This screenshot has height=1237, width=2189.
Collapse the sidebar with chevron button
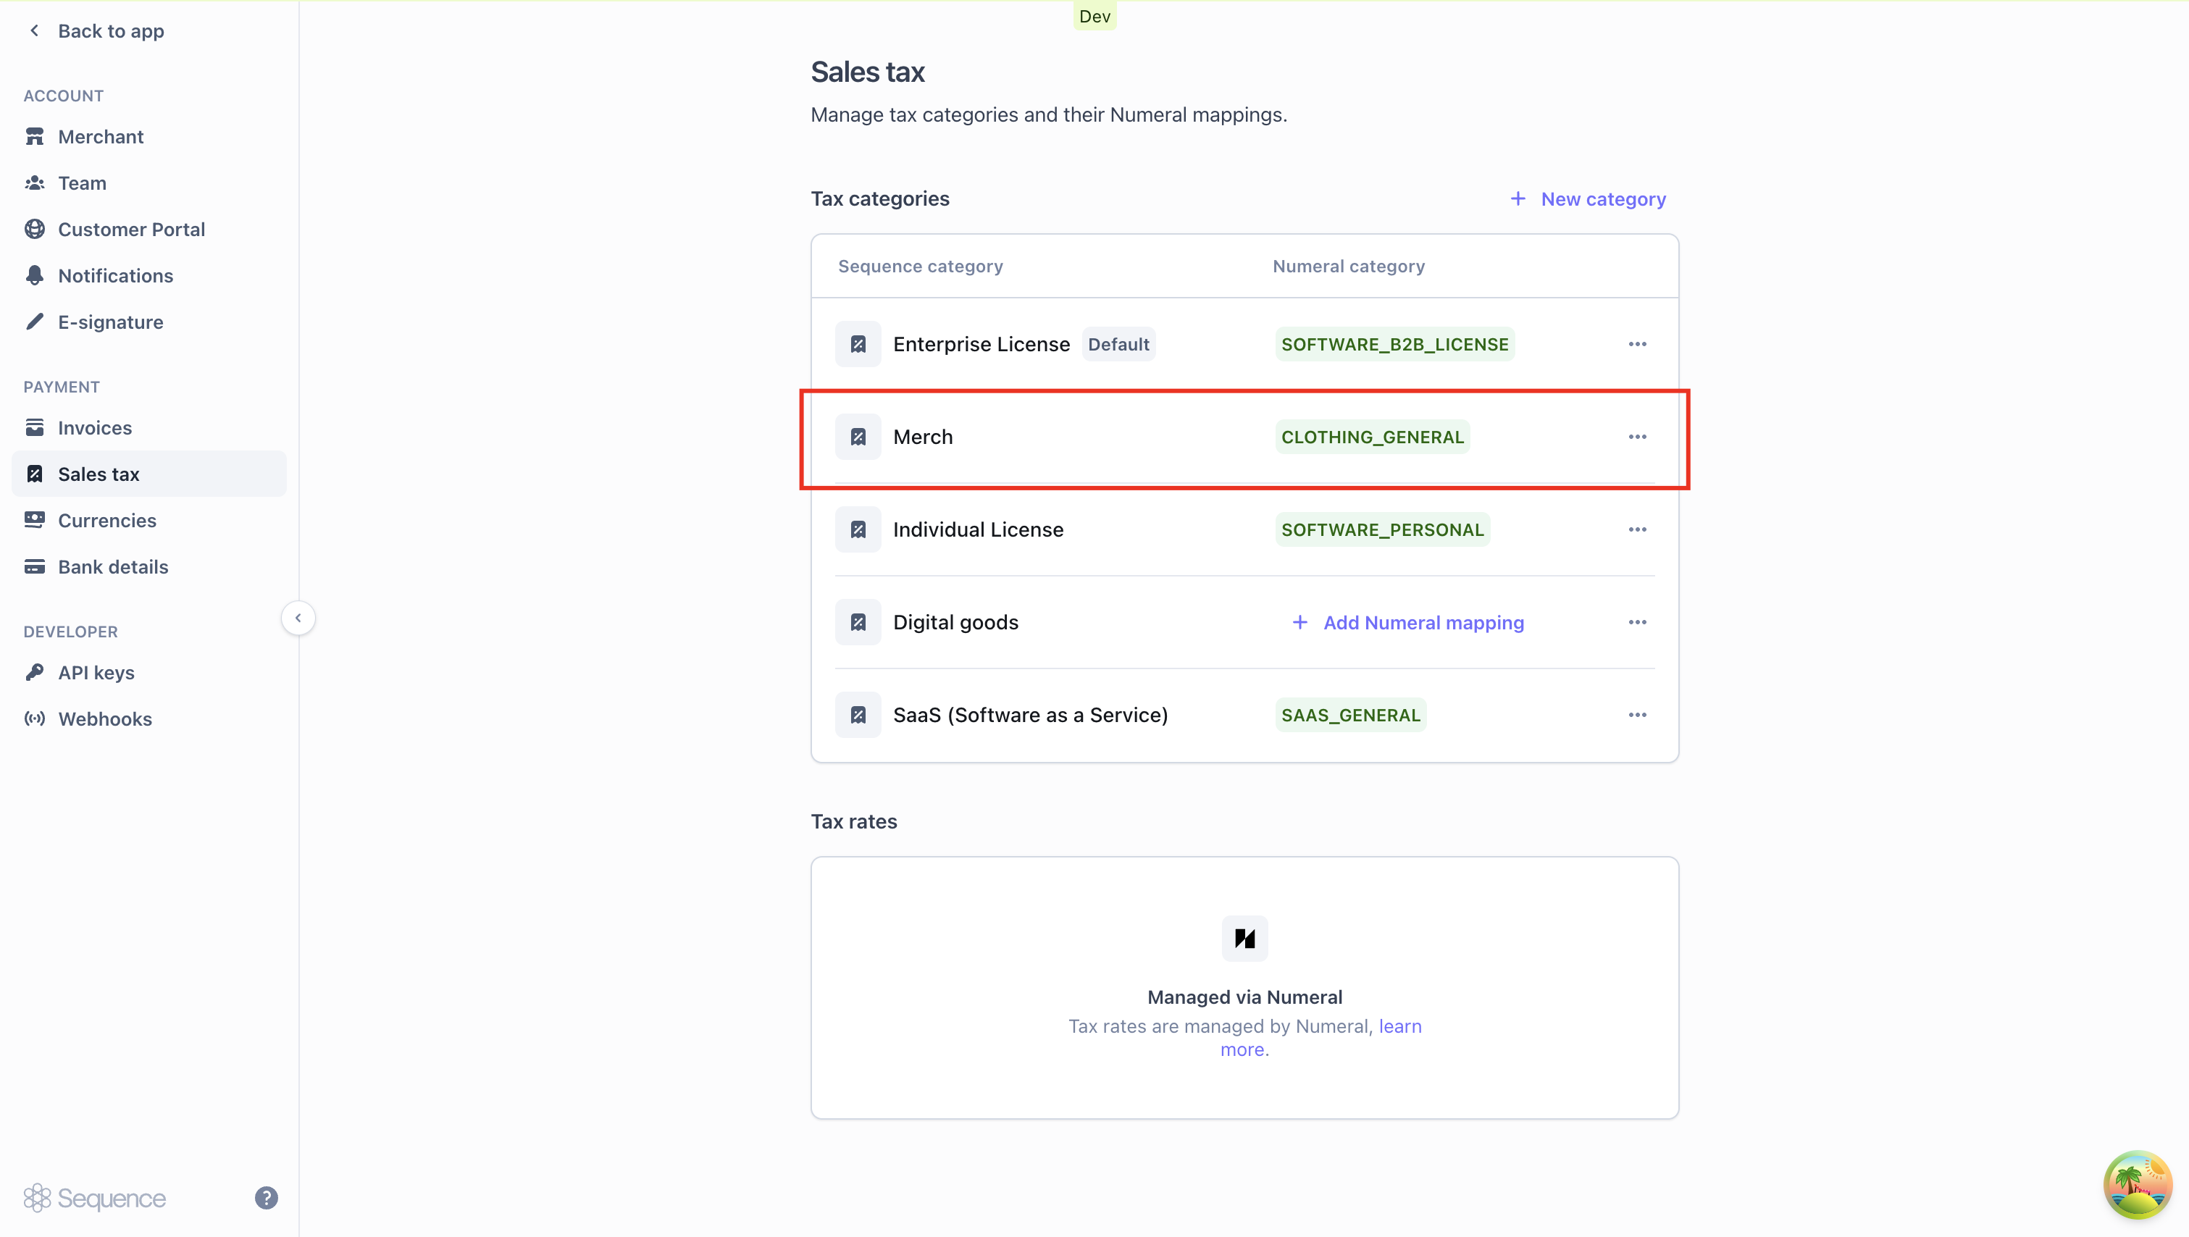pos(298,618)
